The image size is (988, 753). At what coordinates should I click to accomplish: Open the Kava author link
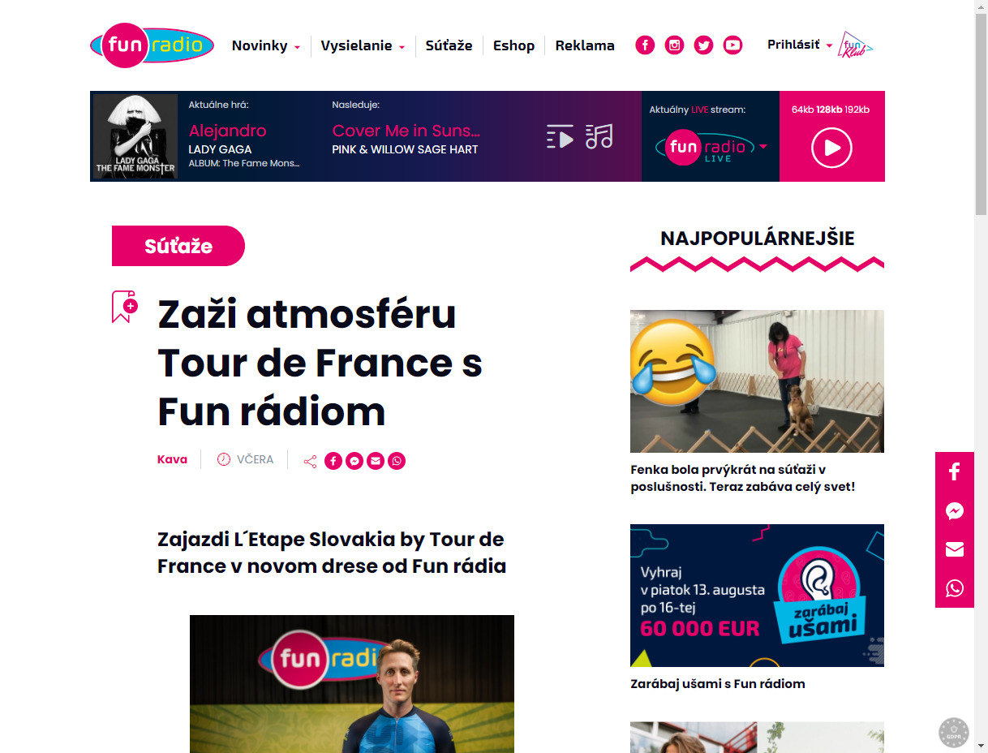click(x=172, y=459)
